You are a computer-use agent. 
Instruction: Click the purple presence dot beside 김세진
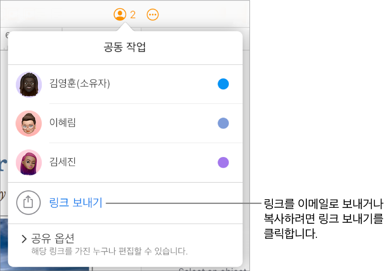point(223,162)
